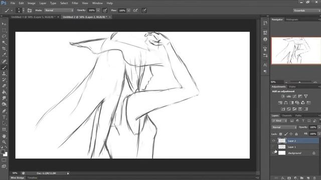Toggle Background layer visibility eye

(274, 153)
